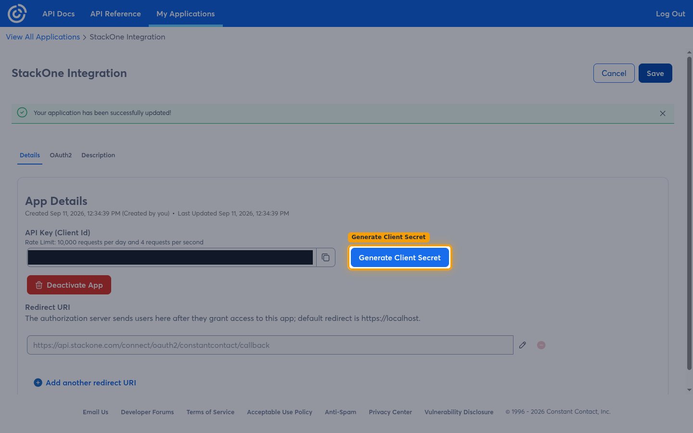Viewport: 693px width, 433px height.
Task: Generate Client Secret for the app
Action: [x=400, y=257]
